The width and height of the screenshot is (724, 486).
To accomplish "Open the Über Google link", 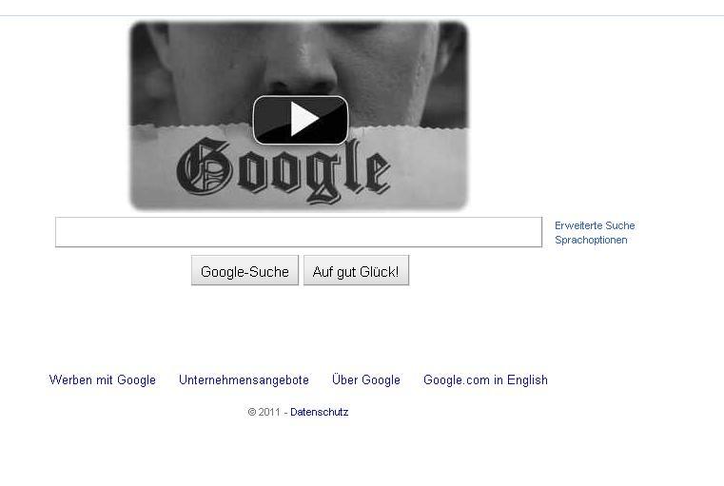I will pyautogui.click(x=366, y=379).
